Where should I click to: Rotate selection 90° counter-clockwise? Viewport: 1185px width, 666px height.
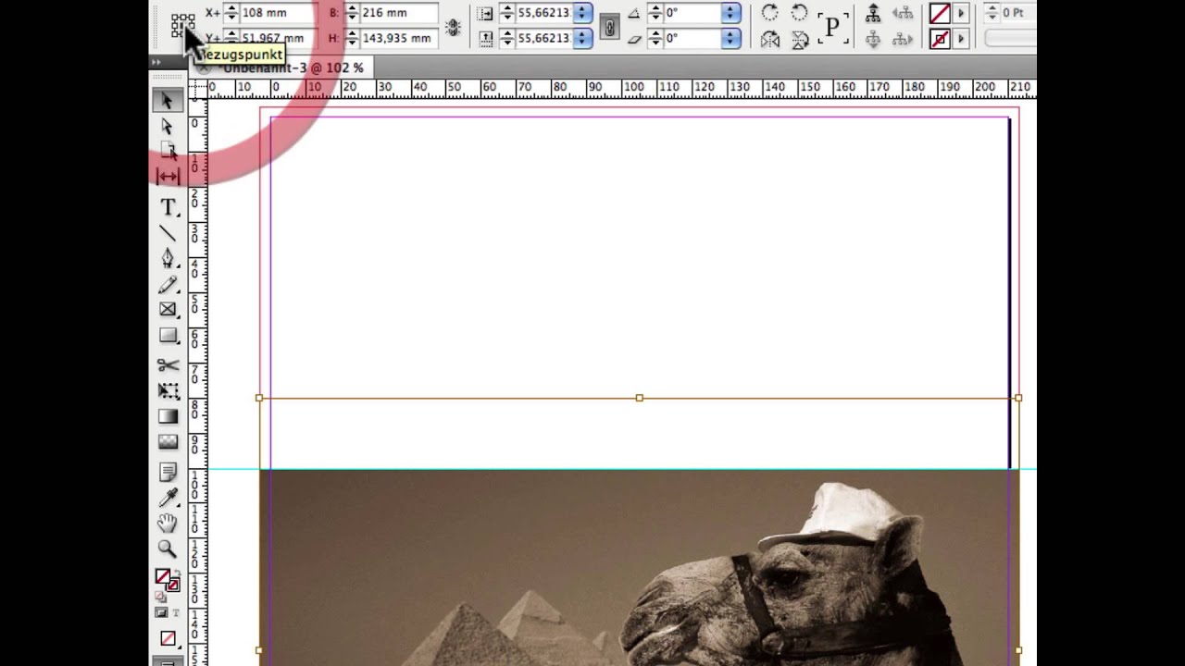(x=800, y=13)
